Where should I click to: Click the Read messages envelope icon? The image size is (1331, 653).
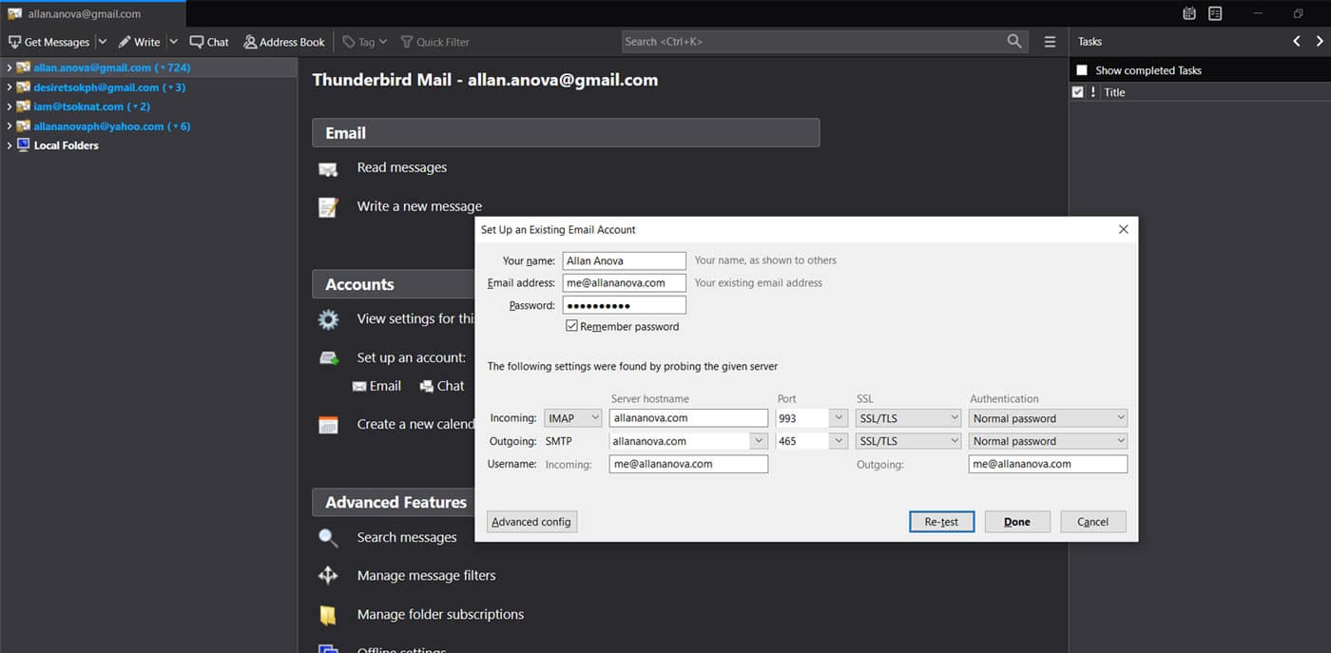[x=328, y=169]
